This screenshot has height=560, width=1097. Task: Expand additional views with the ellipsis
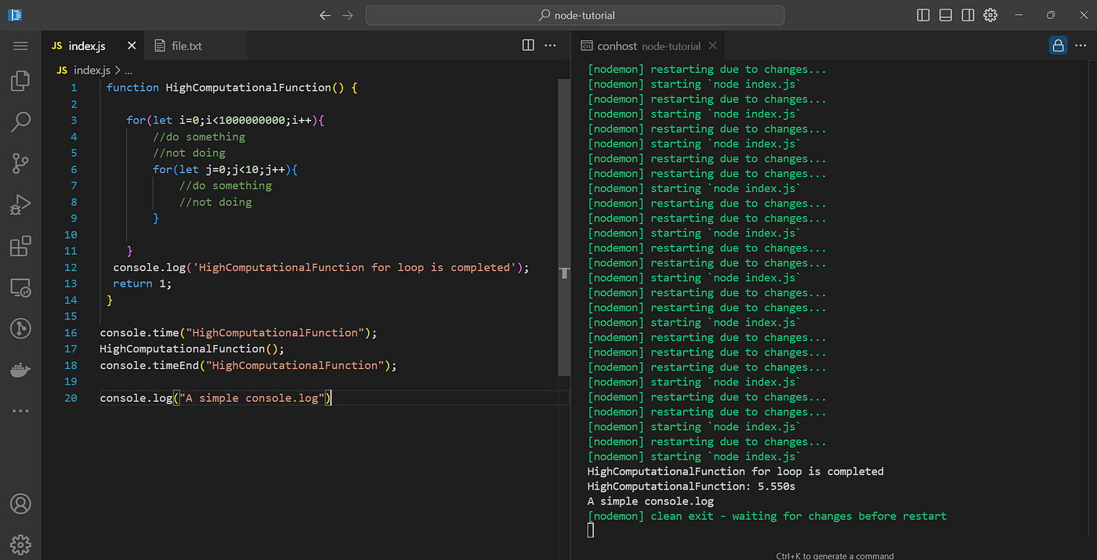tap(20, 410)
